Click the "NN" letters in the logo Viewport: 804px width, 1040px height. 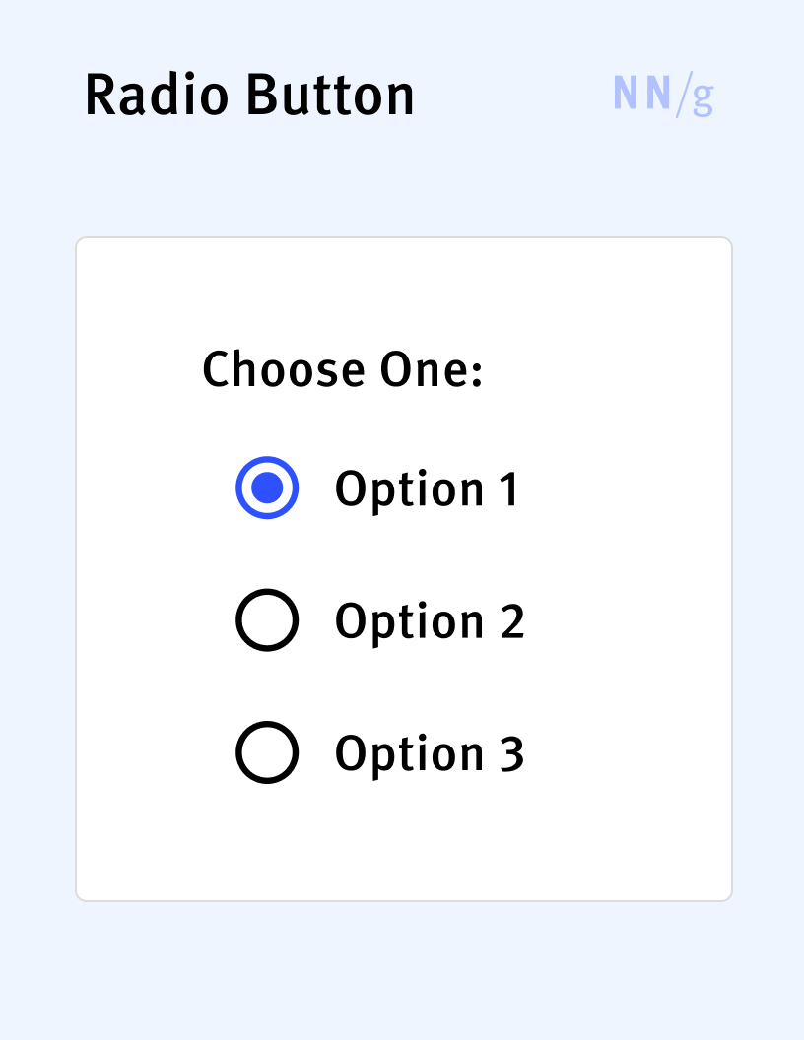[x=641, y=94]
